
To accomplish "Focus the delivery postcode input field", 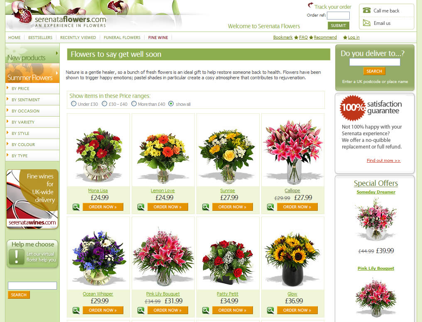I will pos(375,62).
